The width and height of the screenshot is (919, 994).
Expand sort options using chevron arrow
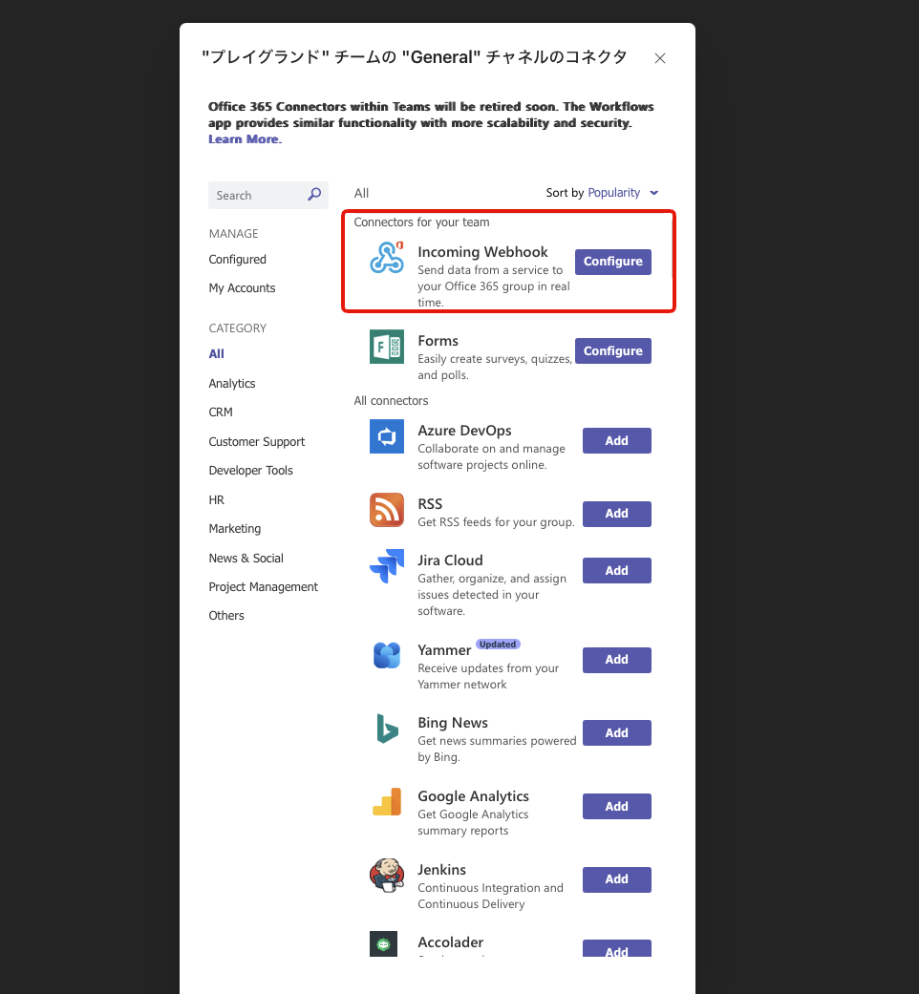(653, 193)
